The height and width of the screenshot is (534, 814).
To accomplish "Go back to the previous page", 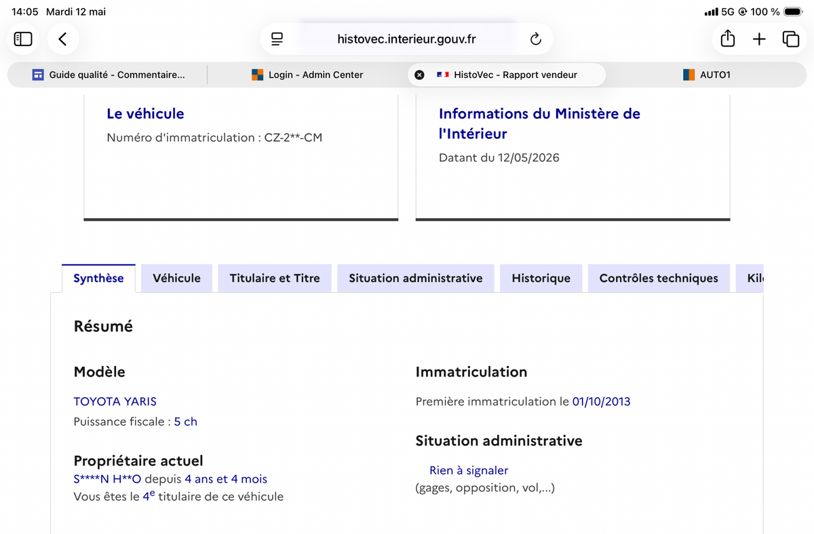I will point(63,39).
